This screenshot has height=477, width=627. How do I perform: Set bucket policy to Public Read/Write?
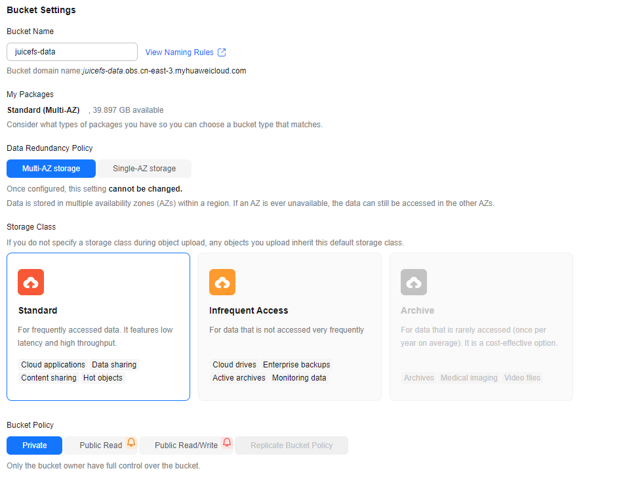[186, 446]
